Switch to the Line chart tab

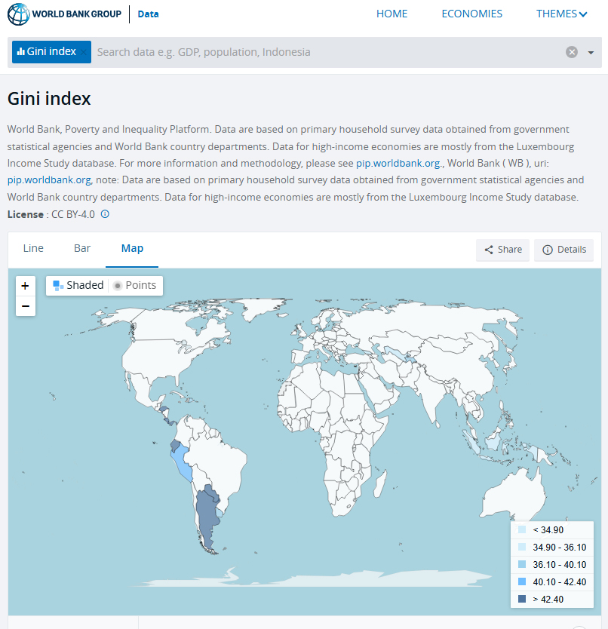(x=33, y=248)
